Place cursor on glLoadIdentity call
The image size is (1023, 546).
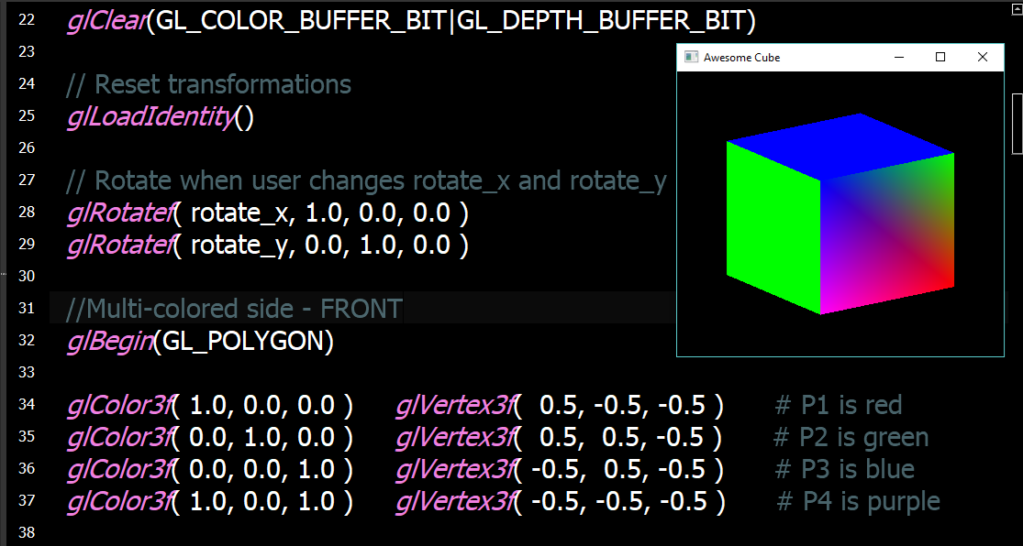(x=150, y=117)
